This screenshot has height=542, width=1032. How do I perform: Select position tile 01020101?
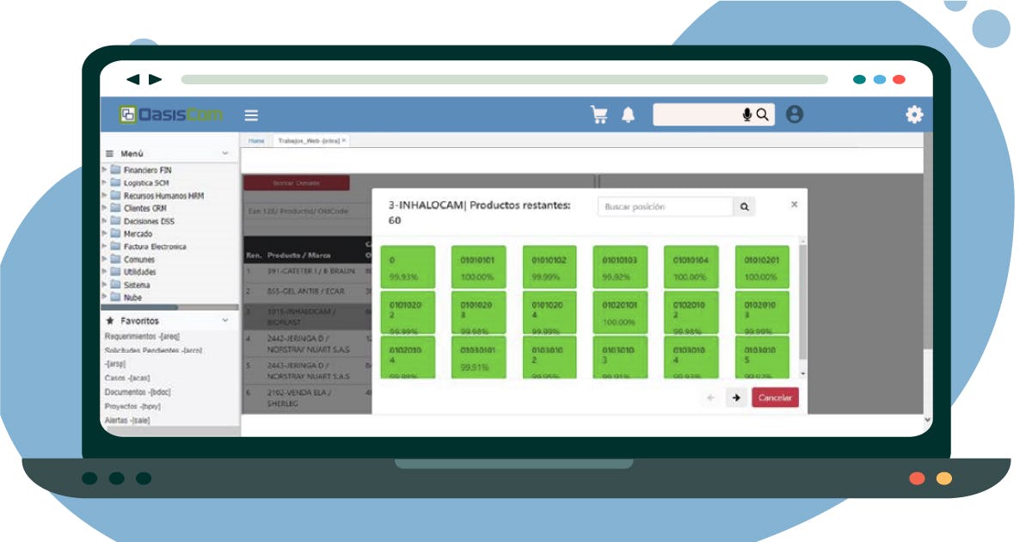(x=620, y=312)
